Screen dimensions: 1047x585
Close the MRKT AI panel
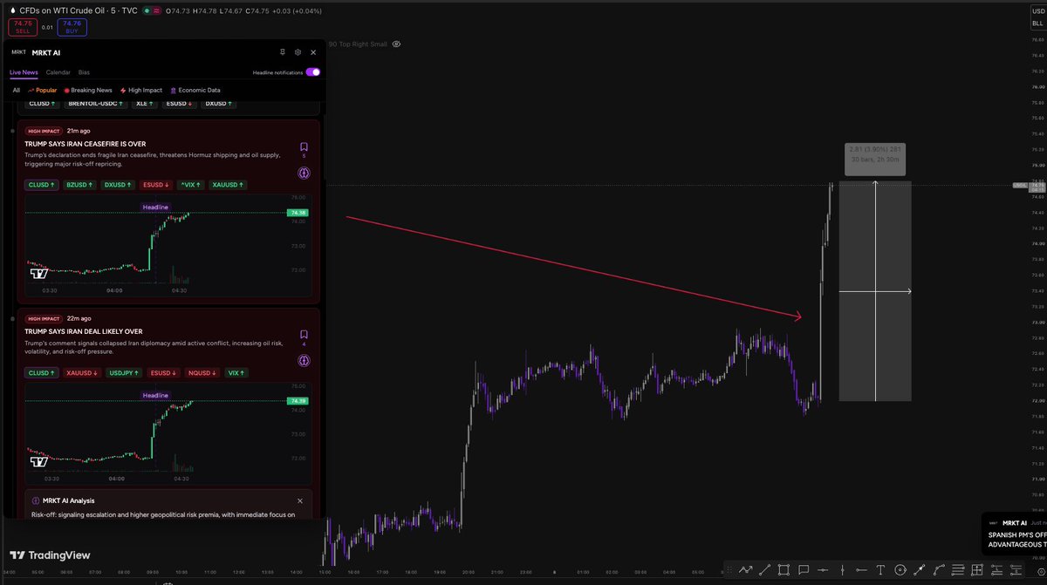click(313, 52)
